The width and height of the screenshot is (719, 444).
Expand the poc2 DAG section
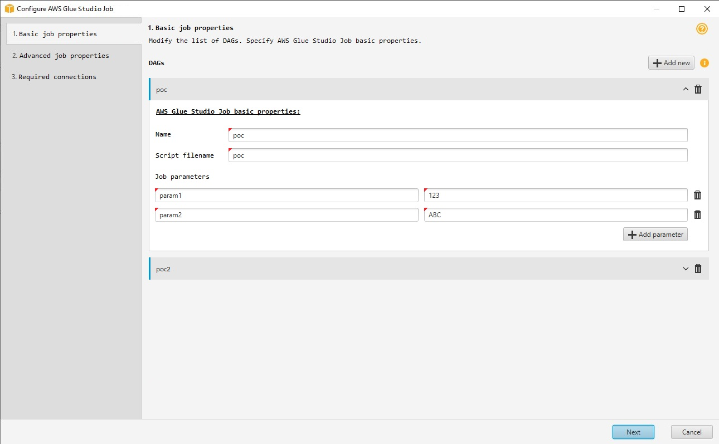coord(686,269)
